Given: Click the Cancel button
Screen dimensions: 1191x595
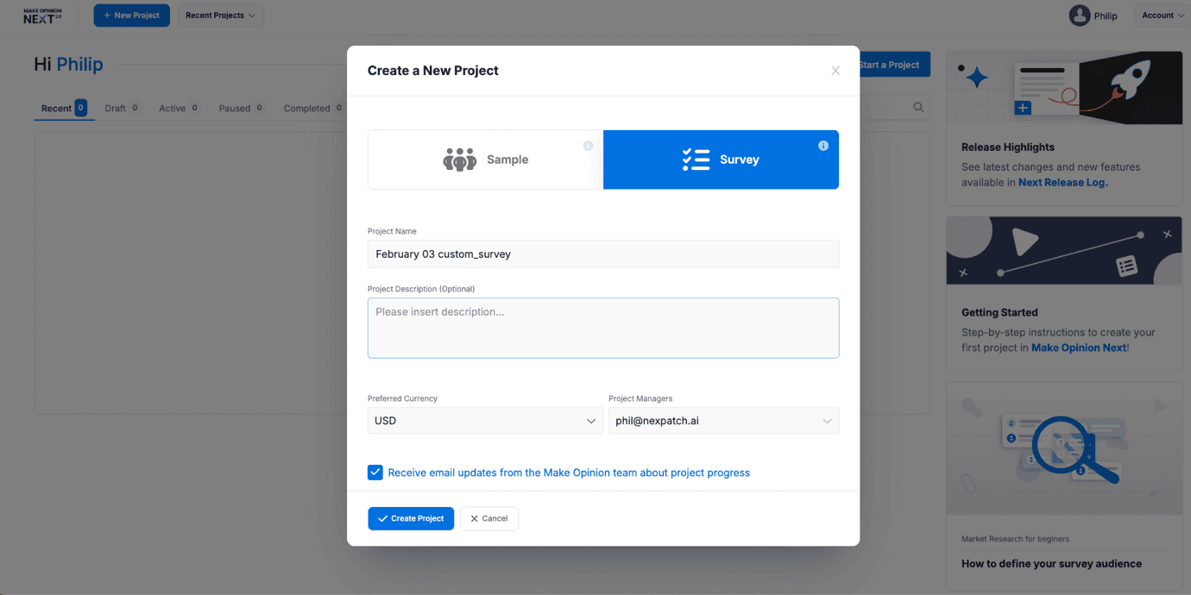Looking at the screenshot, I should click(x=488, y=518).
